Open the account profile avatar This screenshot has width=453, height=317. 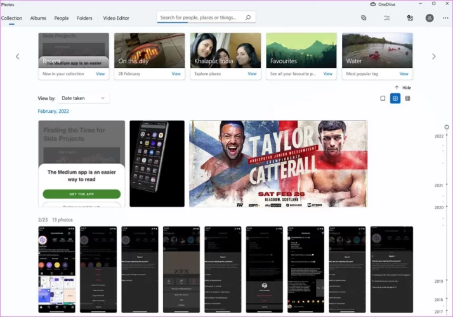(430, 18)
